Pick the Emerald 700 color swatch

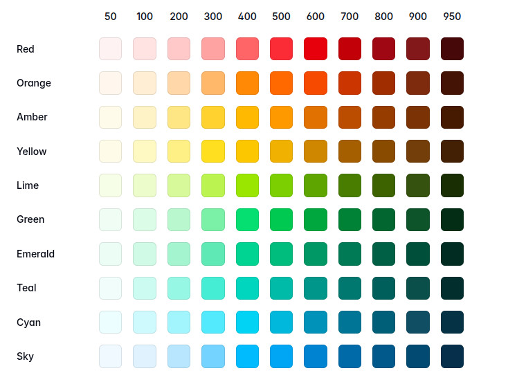pyautogui.click(x=350, y=254)
